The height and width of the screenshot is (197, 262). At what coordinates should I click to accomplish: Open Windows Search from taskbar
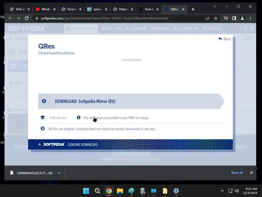point(97,191)
